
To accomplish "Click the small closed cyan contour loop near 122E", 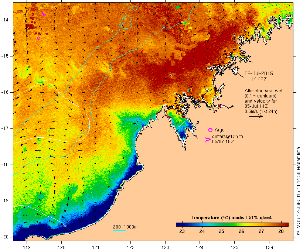I will [x=135, y=8].
